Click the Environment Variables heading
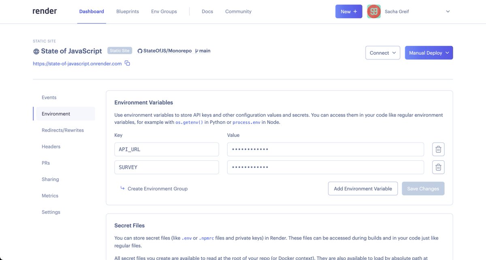The height and width of the screenshot is (260, 486). pyautogui.click(x=144, y=102)
